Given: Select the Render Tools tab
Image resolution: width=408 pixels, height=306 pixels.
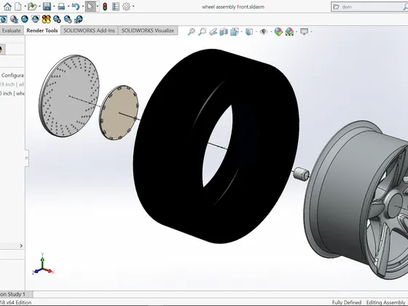Looking at the screenshot, I should (42, 31).
